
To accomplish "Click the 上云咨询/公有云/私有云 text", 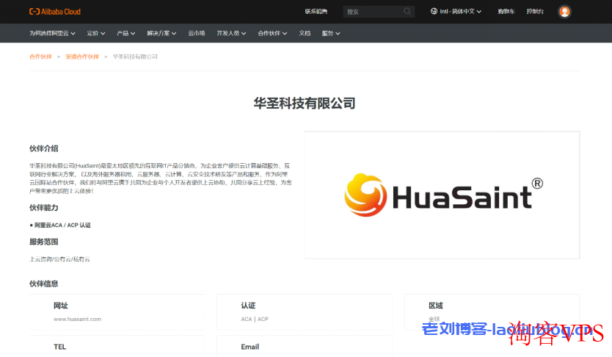I will [x=59, y=259].
